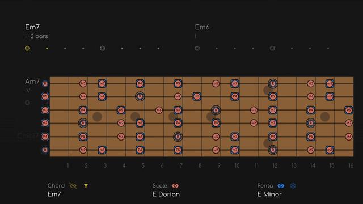Click the 'Penta' label text

coord(265,186)
